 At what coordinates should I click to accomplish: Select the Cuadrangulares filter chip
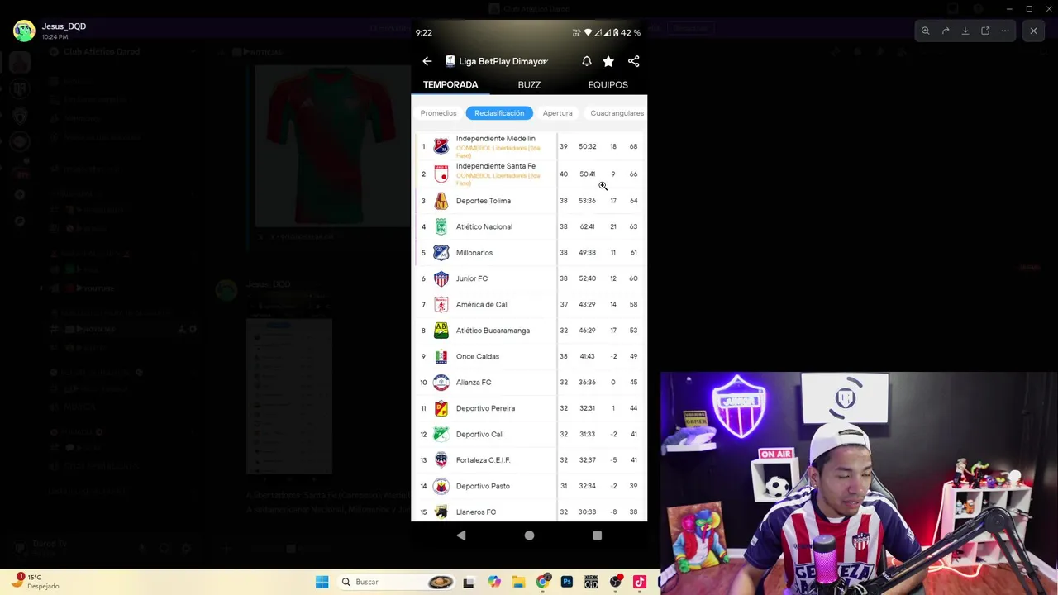(x=617, y=113)
